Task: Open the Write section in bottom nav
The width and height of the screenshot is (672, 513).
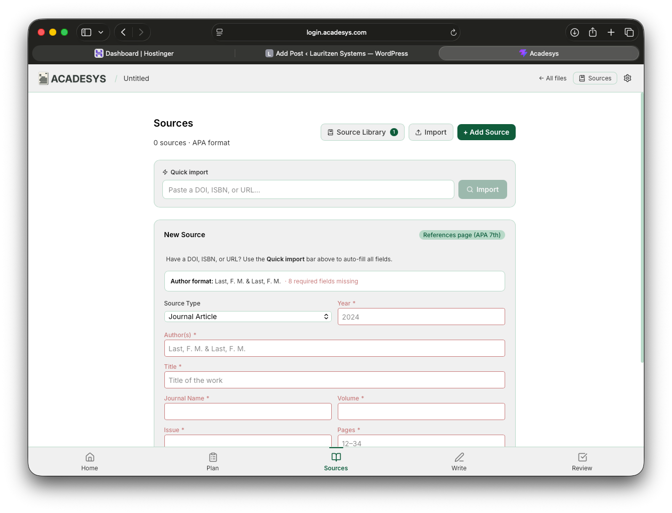Action: click(459, 462)
